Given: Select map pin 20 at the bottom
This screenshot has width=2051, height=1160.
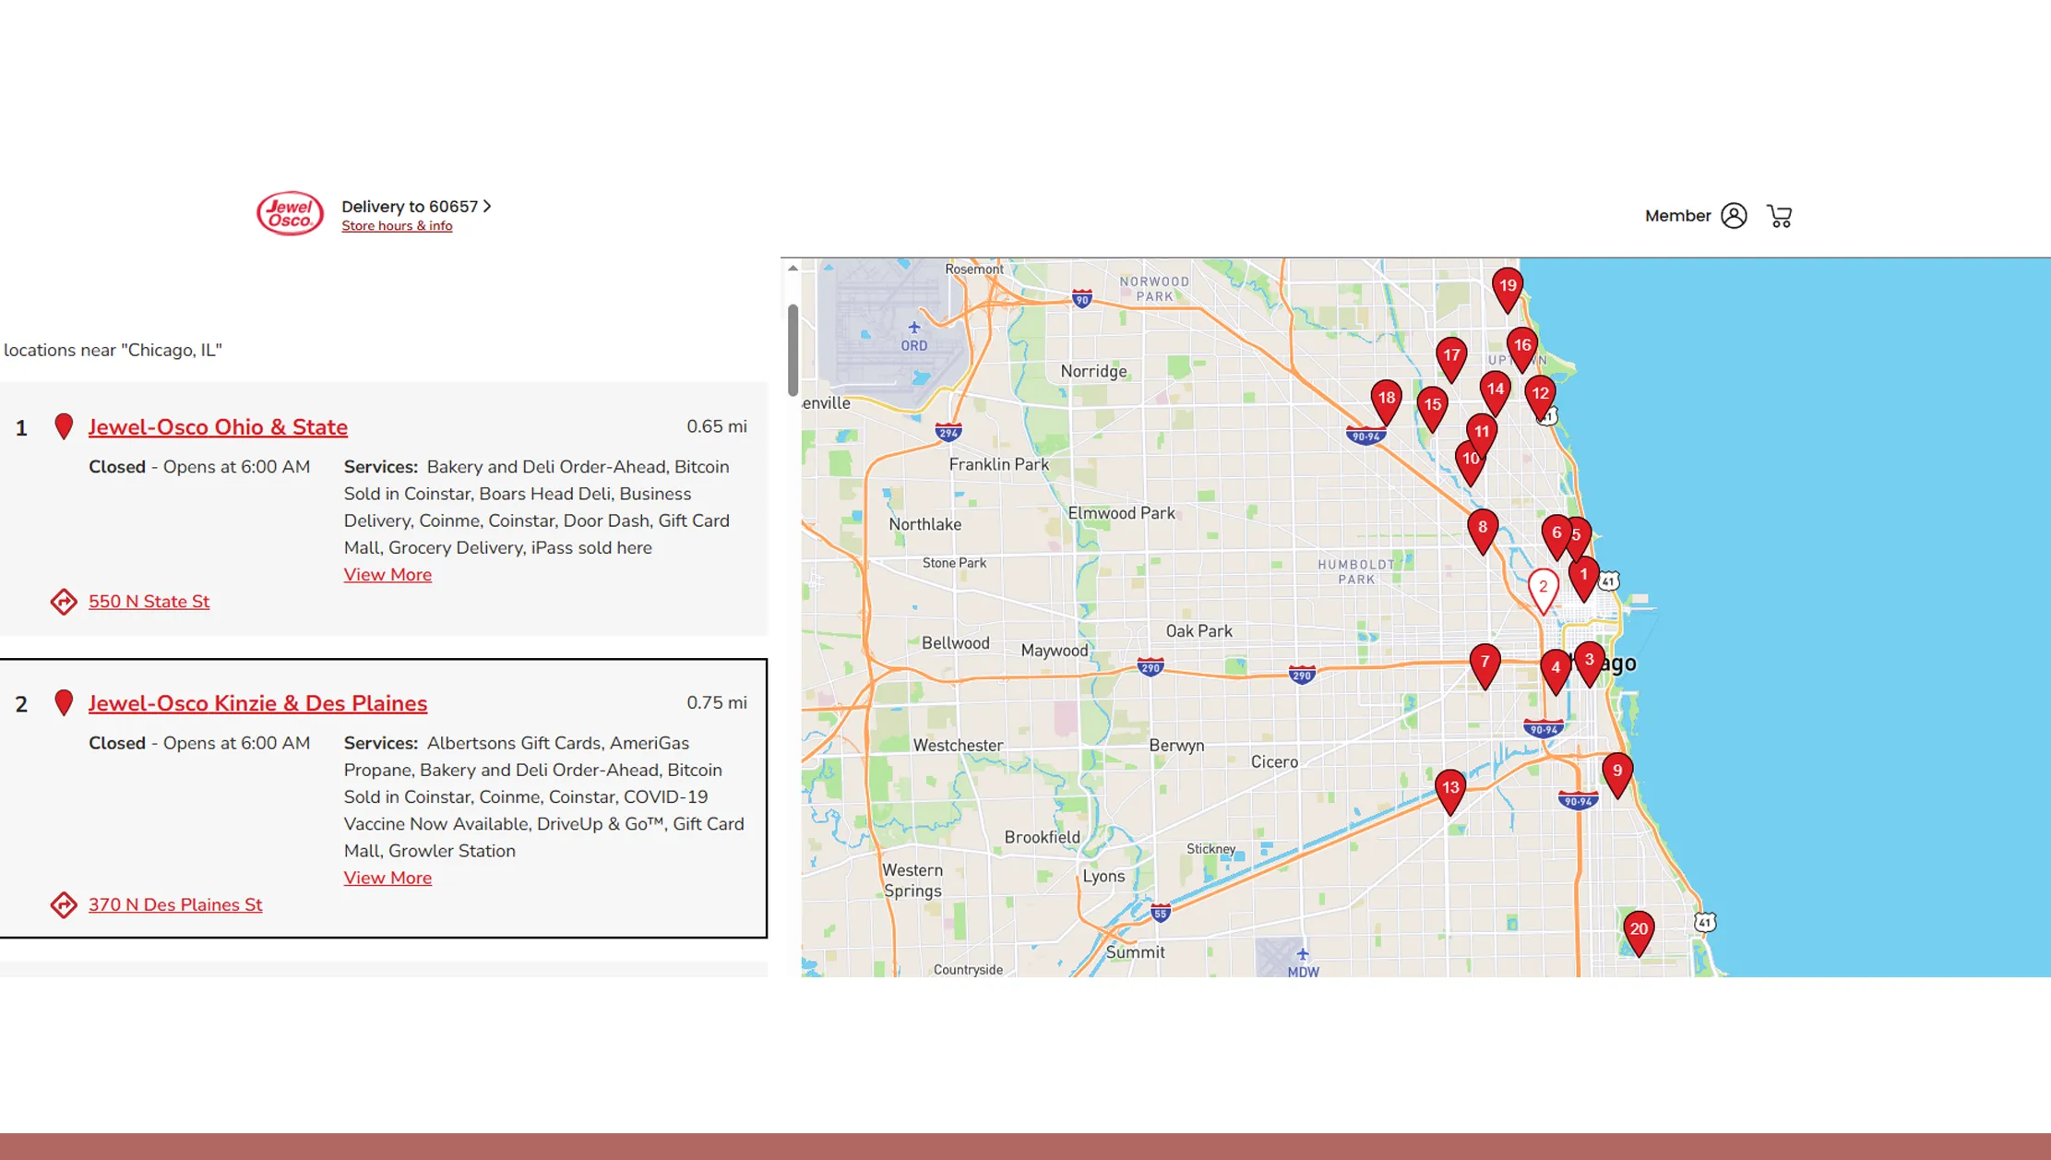Looking at the screenshot, I should pos(1638,931).
